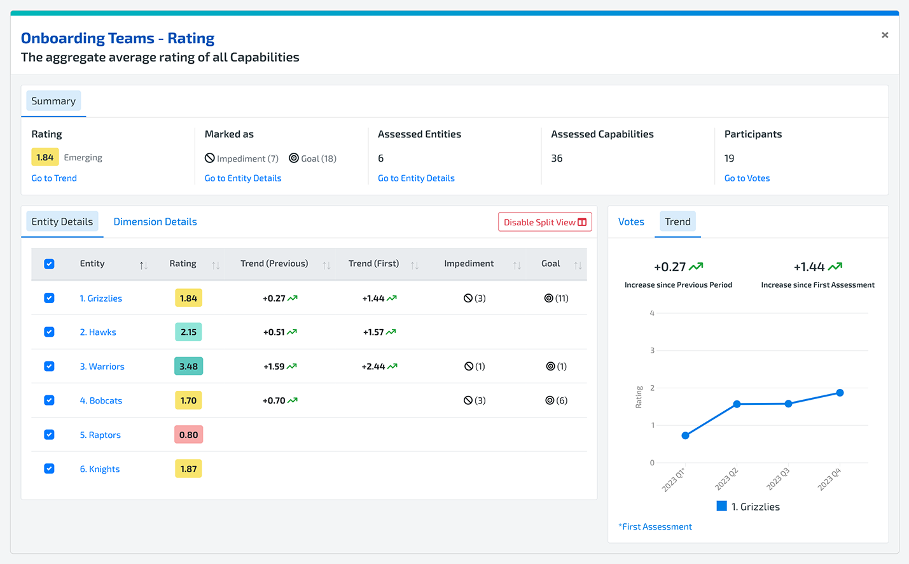Follow the Go to Trend link
Image resolution: width=909 pixels, height=564 pixels.
(x=54, y=178)
